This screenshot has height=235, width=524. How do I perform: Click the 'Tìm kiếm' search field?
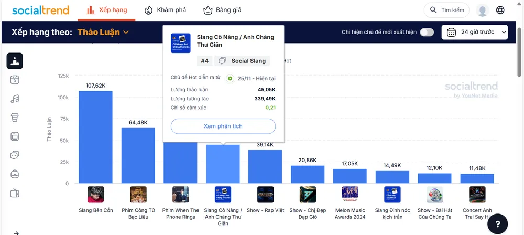click(x=446, y=10)
